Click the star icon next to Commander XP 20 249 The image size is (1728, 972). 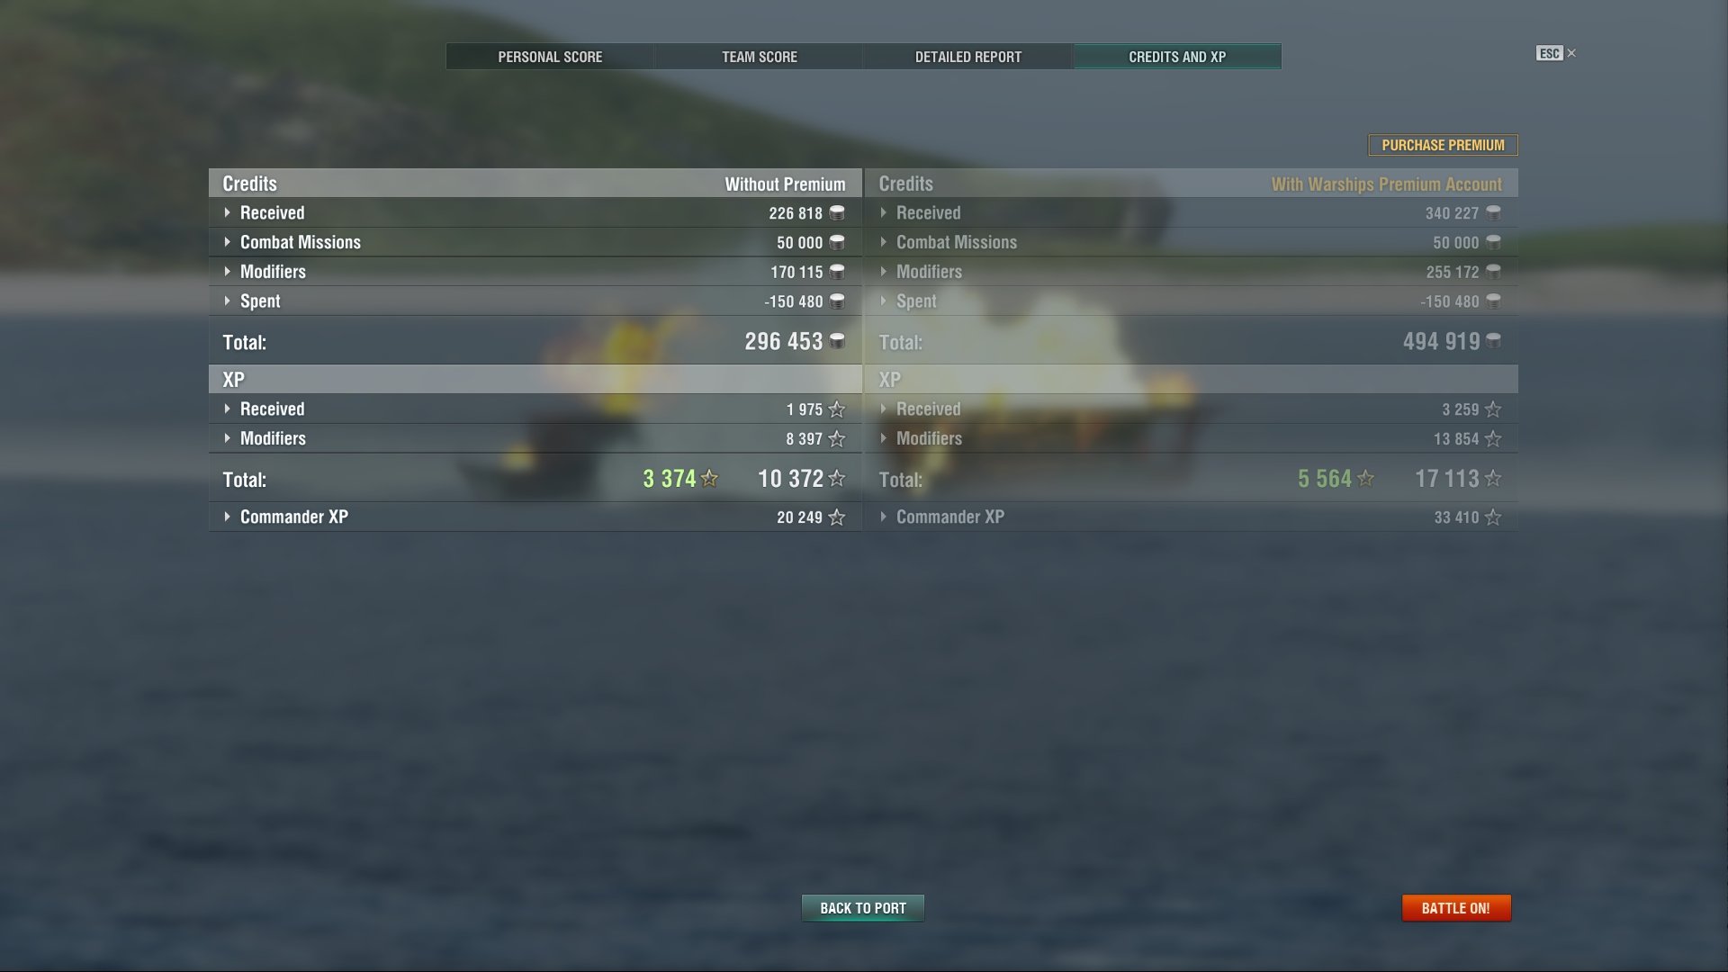(837, 517)
